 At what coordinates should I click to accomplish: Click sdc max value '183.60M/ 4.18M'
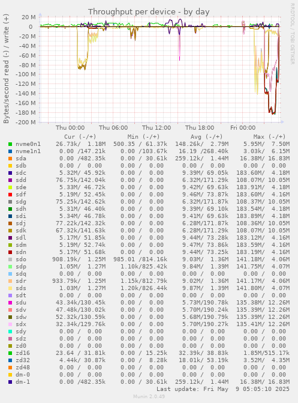[x=263, y=173]
